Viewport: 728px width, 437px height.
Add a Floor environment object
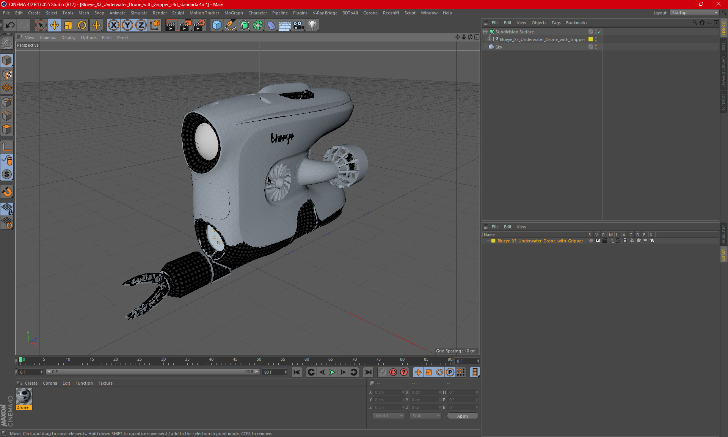[x=285, y=25]
